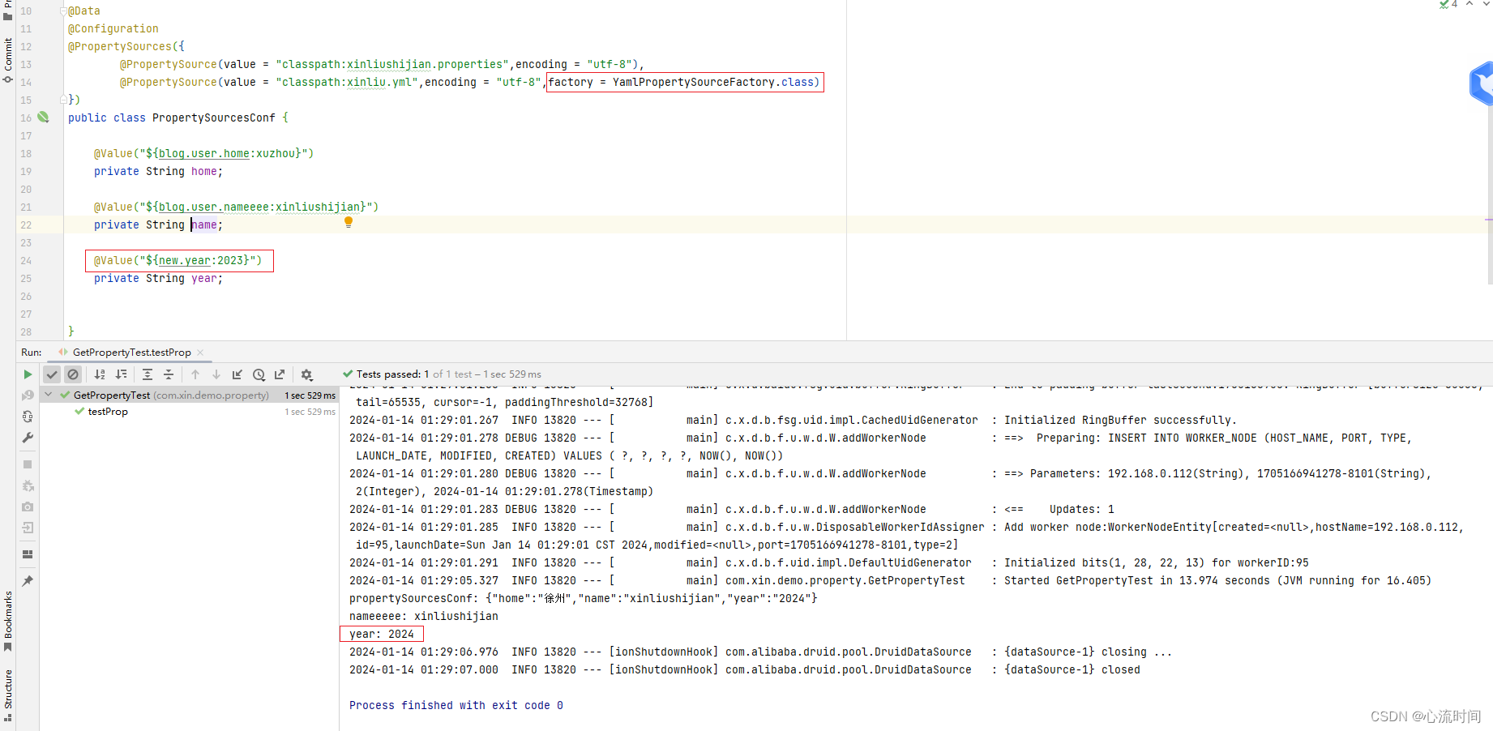
Task: Open wrench run configuration icon
Action: 28,438
